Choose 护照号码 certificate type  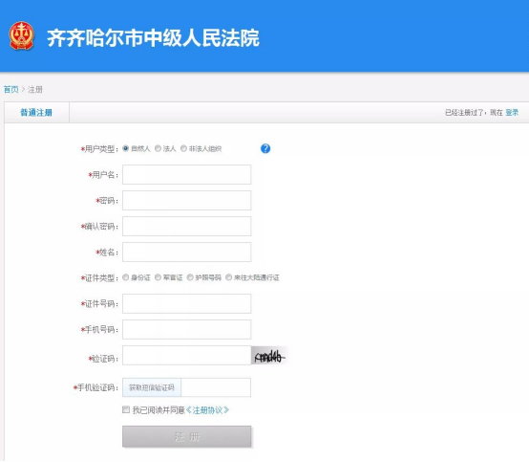[190, 277]
